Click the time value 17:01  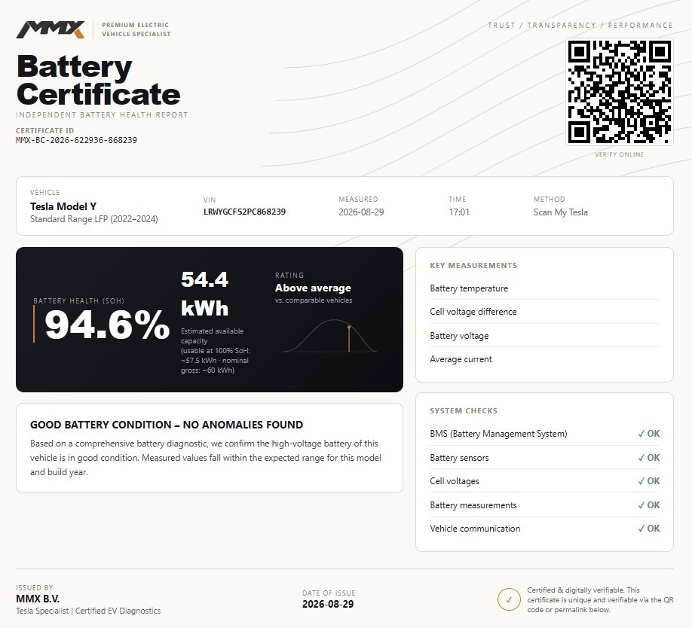click(459, 212)
